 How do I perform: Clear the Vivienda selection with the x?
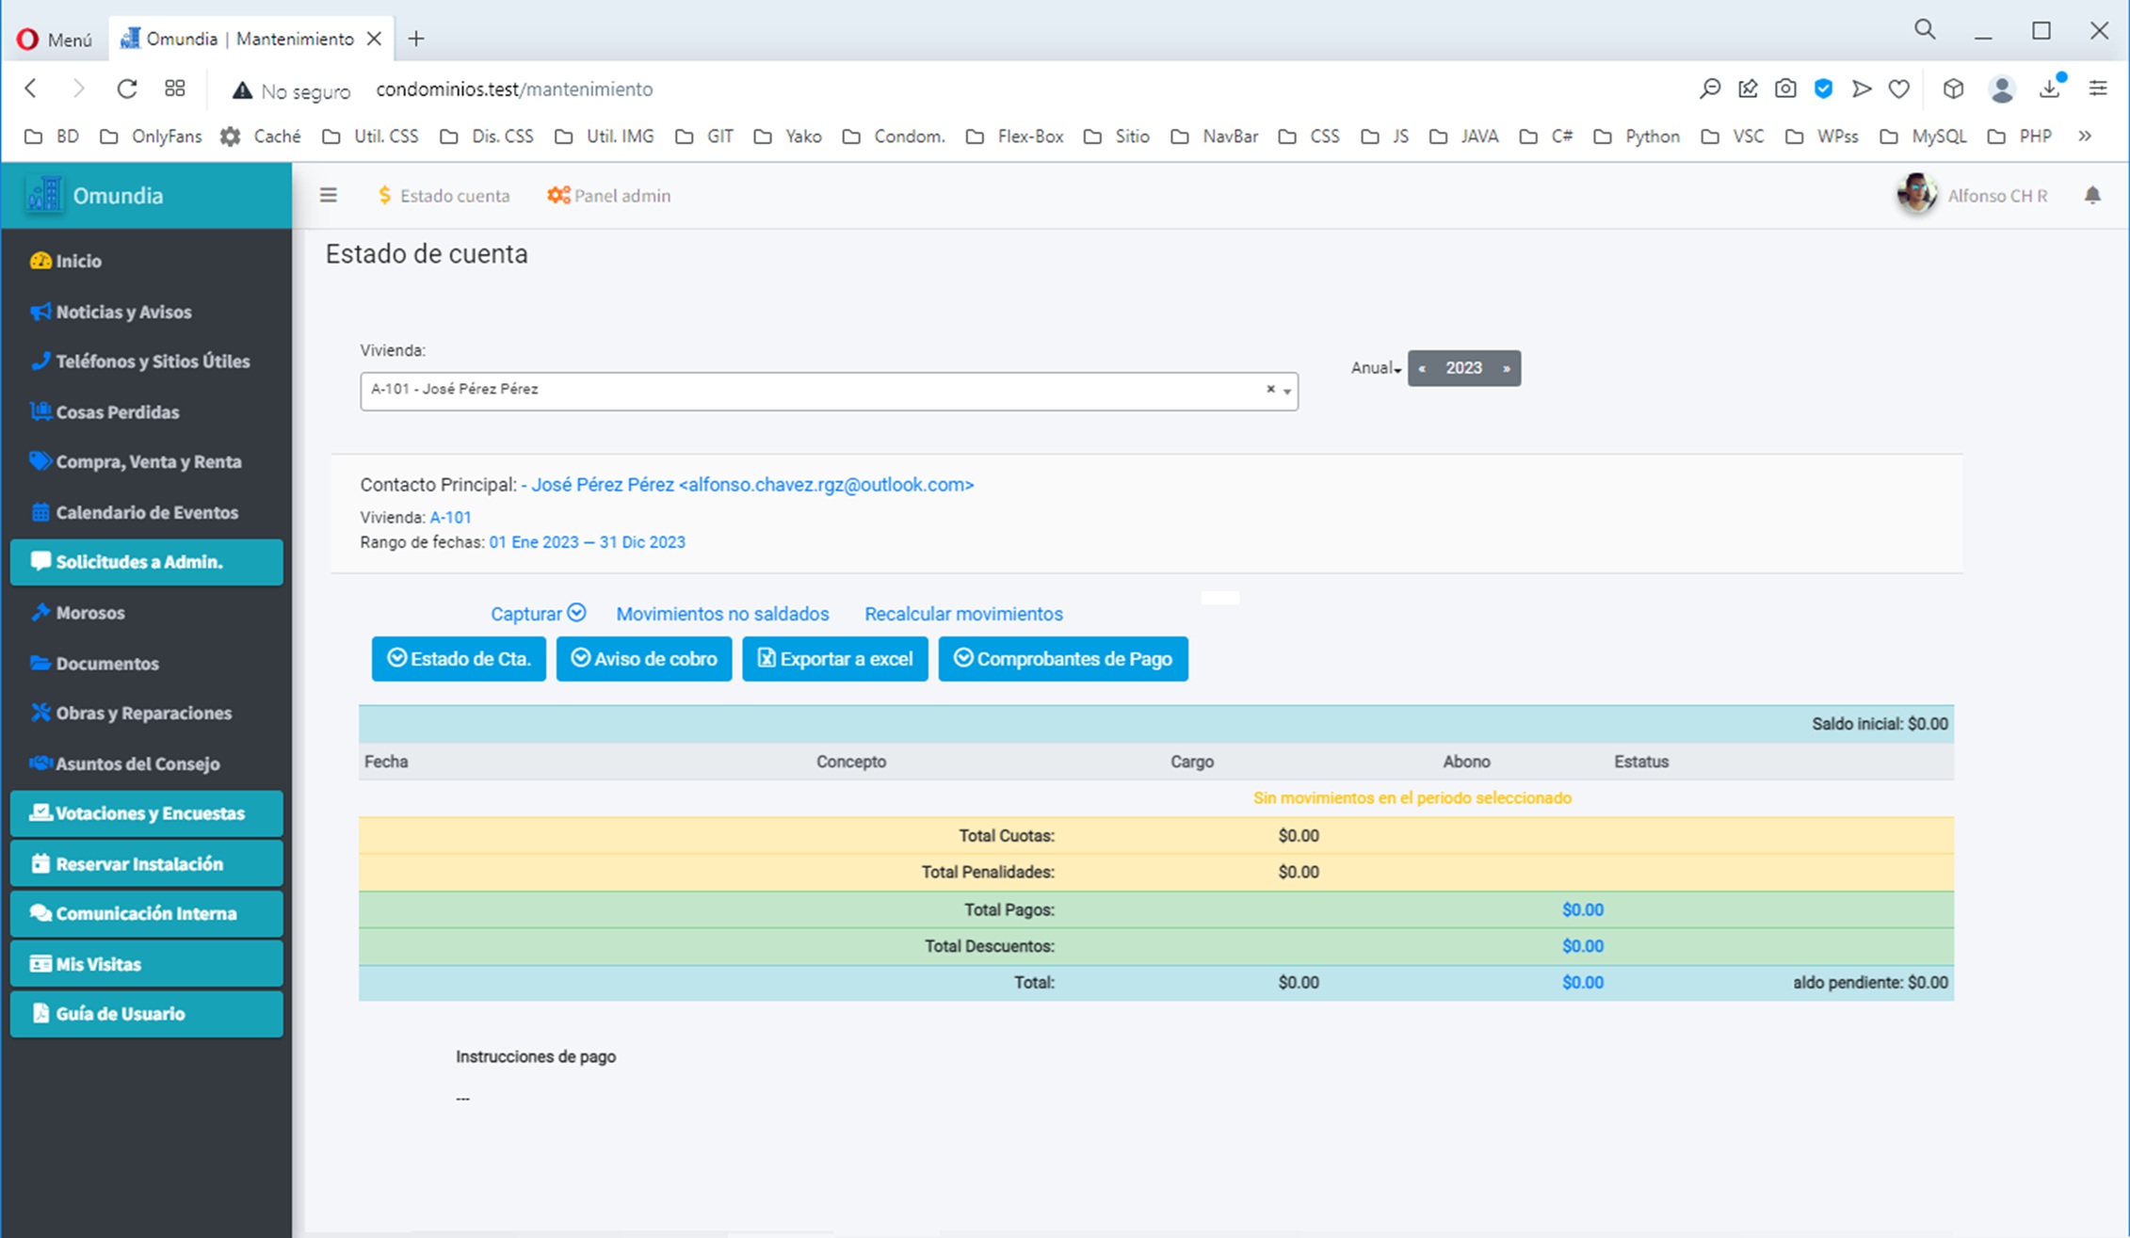coord(1270,389)
